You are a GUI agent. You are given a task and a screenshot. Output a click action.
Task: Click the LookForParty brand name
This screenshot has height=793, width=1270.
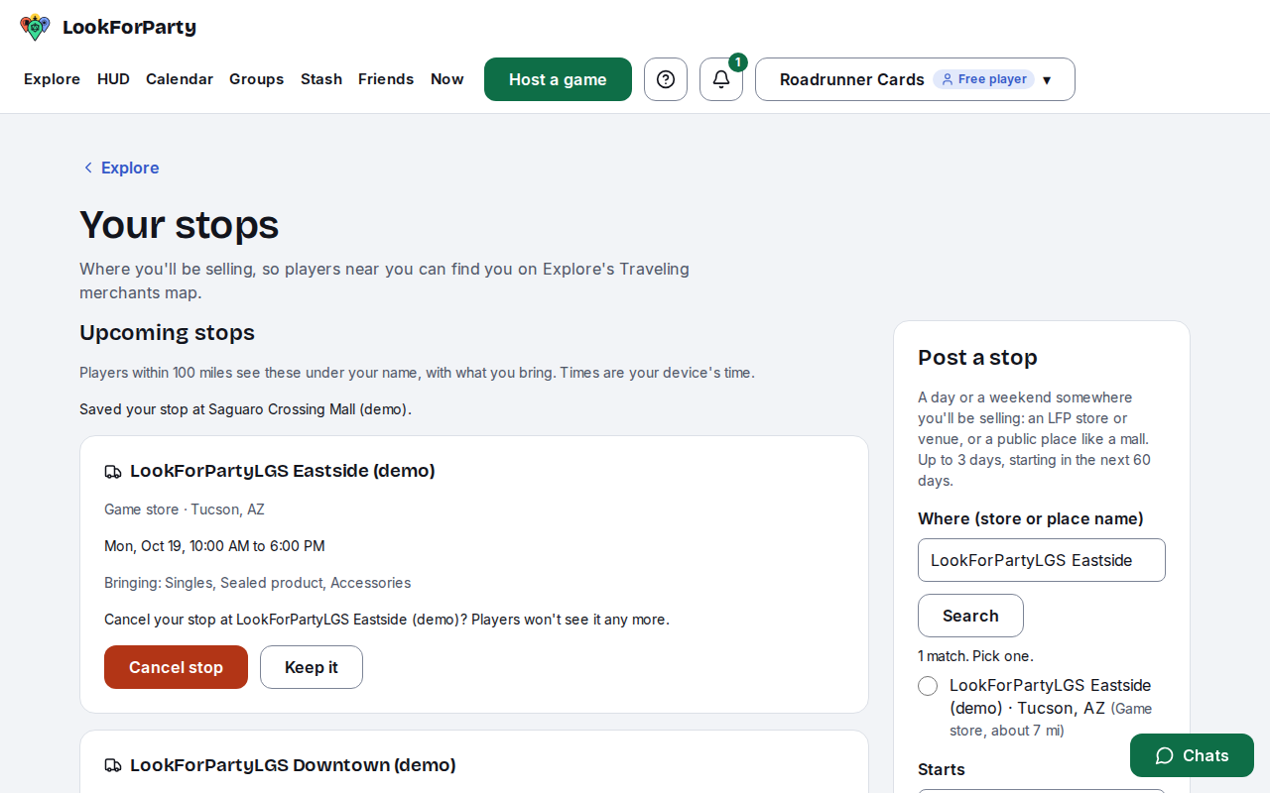coord(129,28)
